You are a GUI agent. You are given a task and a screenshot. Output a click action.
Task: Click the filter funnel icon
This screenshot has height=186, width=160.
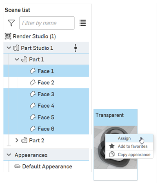11,23
